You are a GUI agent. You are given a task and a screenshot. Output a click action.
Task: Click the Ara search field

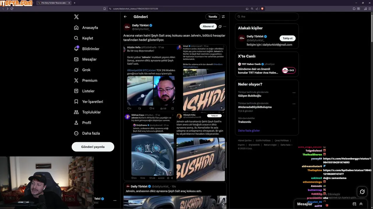[x=267, y=17]
